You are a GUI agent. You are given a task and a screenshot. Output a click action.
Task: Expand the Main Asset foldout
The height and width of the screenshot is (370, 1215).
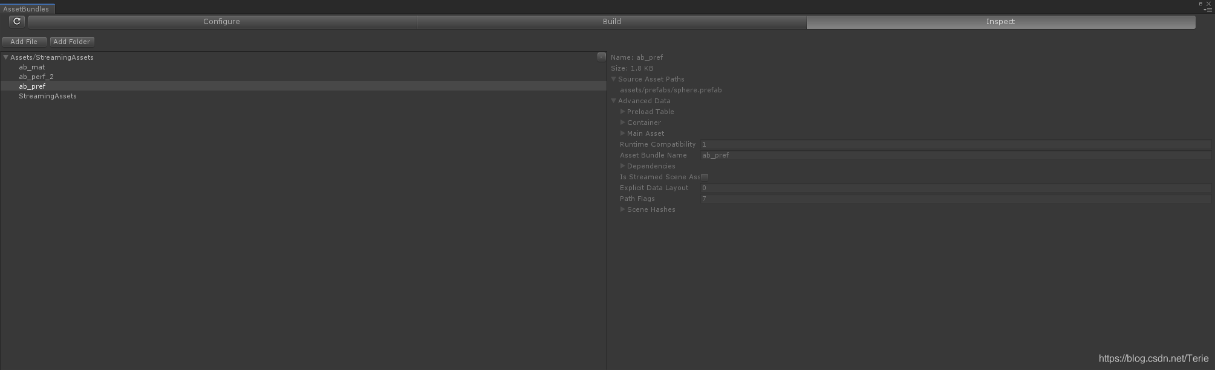pos(622,133)
